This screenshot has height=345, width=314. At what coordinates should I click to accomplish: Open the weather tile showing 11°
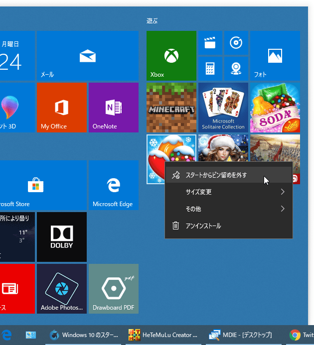point(17,237)
